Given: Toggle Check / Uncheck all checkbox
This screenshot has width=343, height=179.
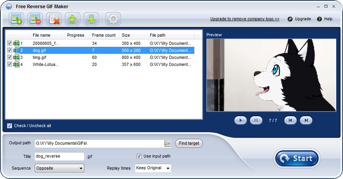Looking at the screenshot, I should [x=9, y=126].
